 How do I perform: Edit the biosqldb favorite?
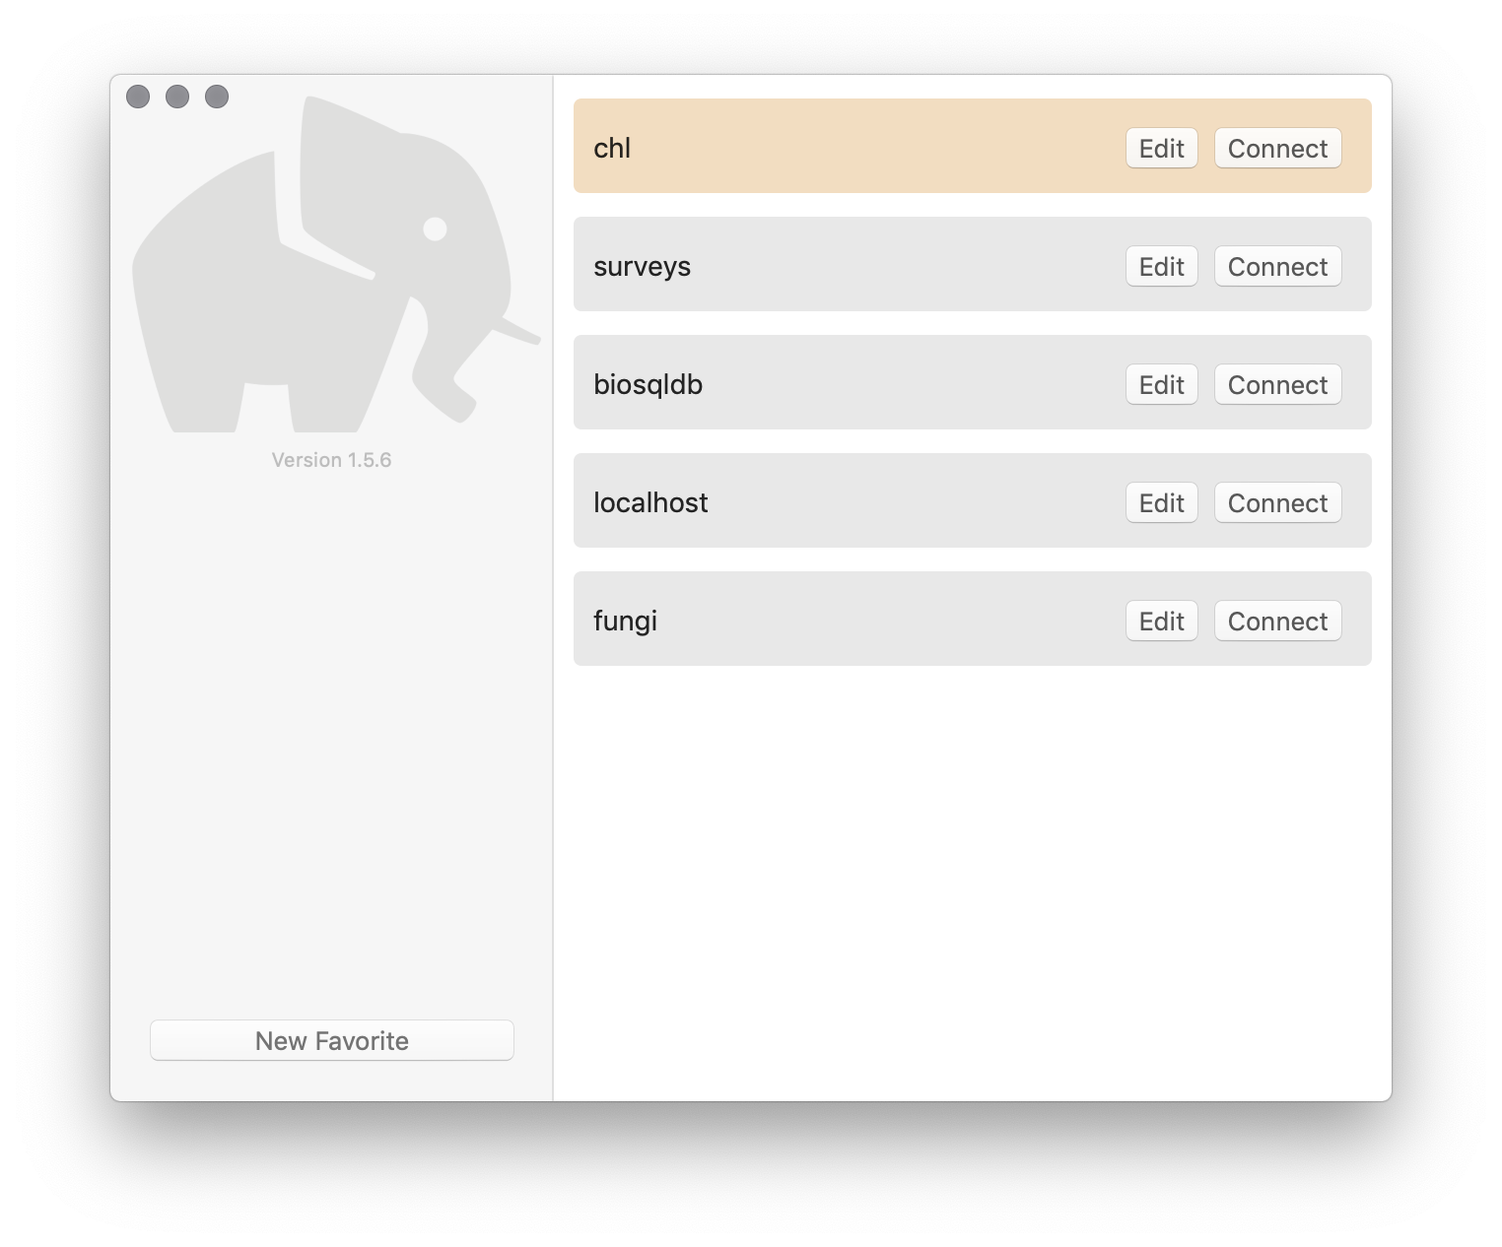point(1161,384)
